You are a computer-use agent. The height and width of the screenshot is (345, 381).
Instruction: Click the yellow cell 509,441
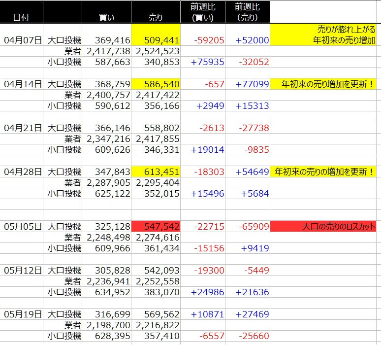click(x=156, y=34)
